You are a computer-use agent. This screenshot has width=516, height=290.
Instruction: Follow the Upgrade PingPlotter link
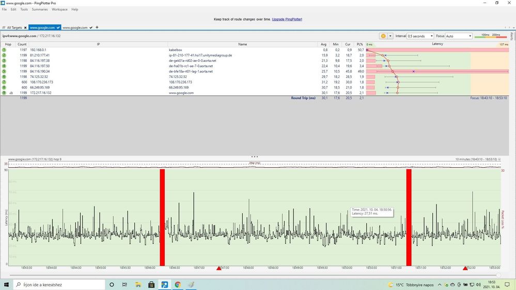click(287, 20)
